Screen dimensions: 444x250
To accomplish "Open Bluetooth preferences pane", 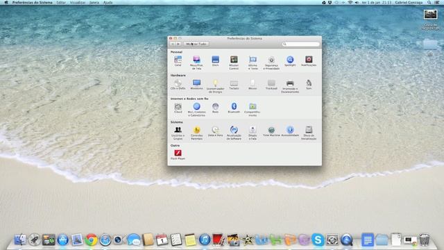I will click(x=234, y=108).
